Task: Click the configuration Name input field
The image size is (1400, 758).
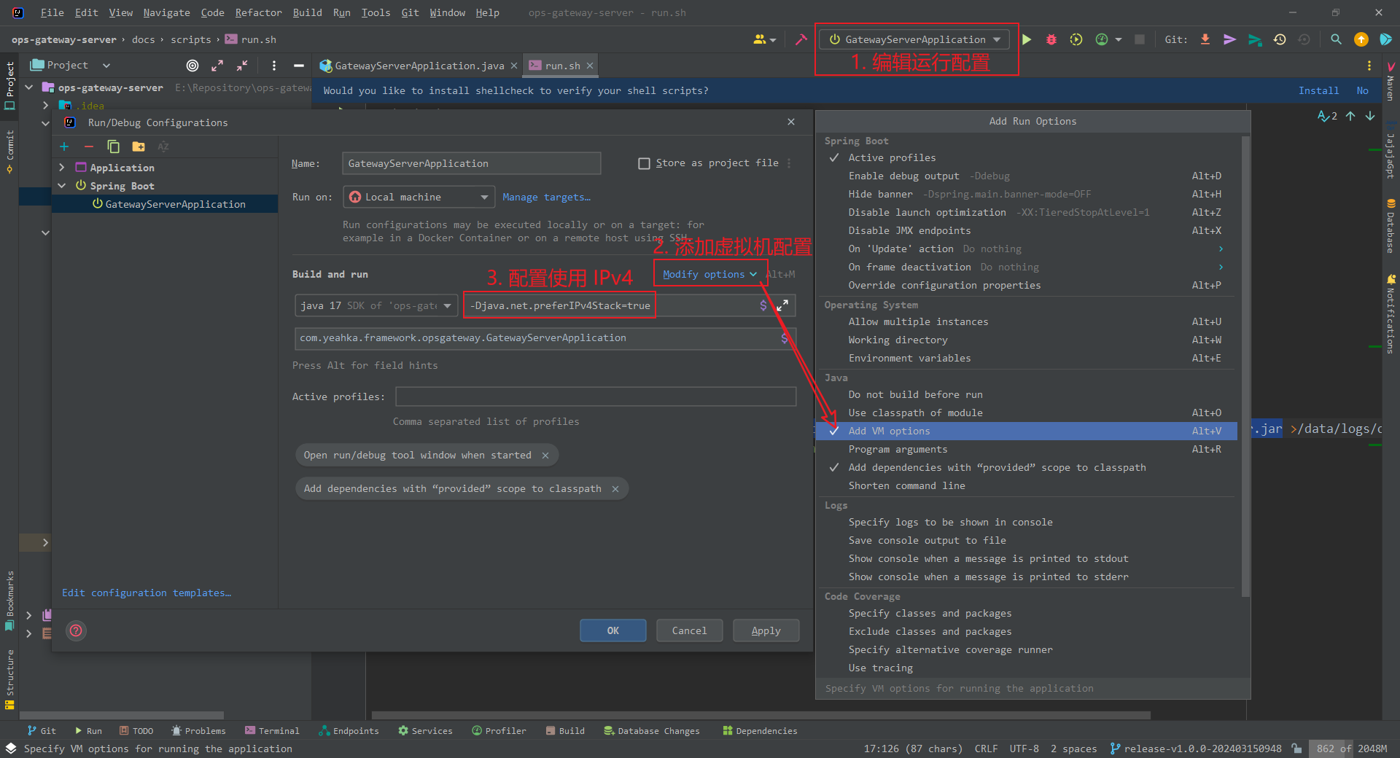Action: pyautogui.click(x=471, y=163)
